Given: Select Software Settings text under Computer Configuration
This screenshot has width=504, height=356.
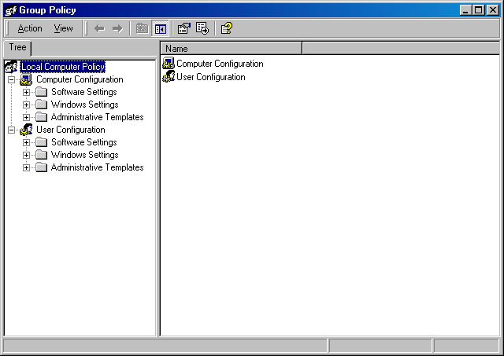Looking at the screenshot, I should pyautogui.click(x=84, y=93).
